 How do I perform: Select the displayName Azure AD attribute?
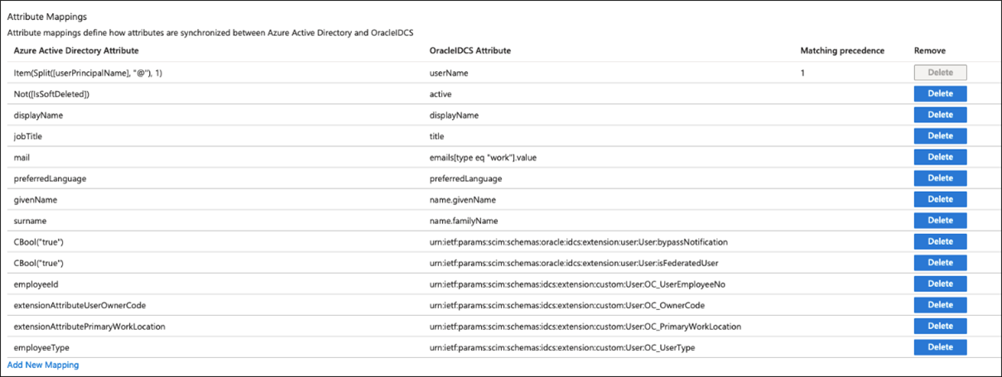[39, 116]
